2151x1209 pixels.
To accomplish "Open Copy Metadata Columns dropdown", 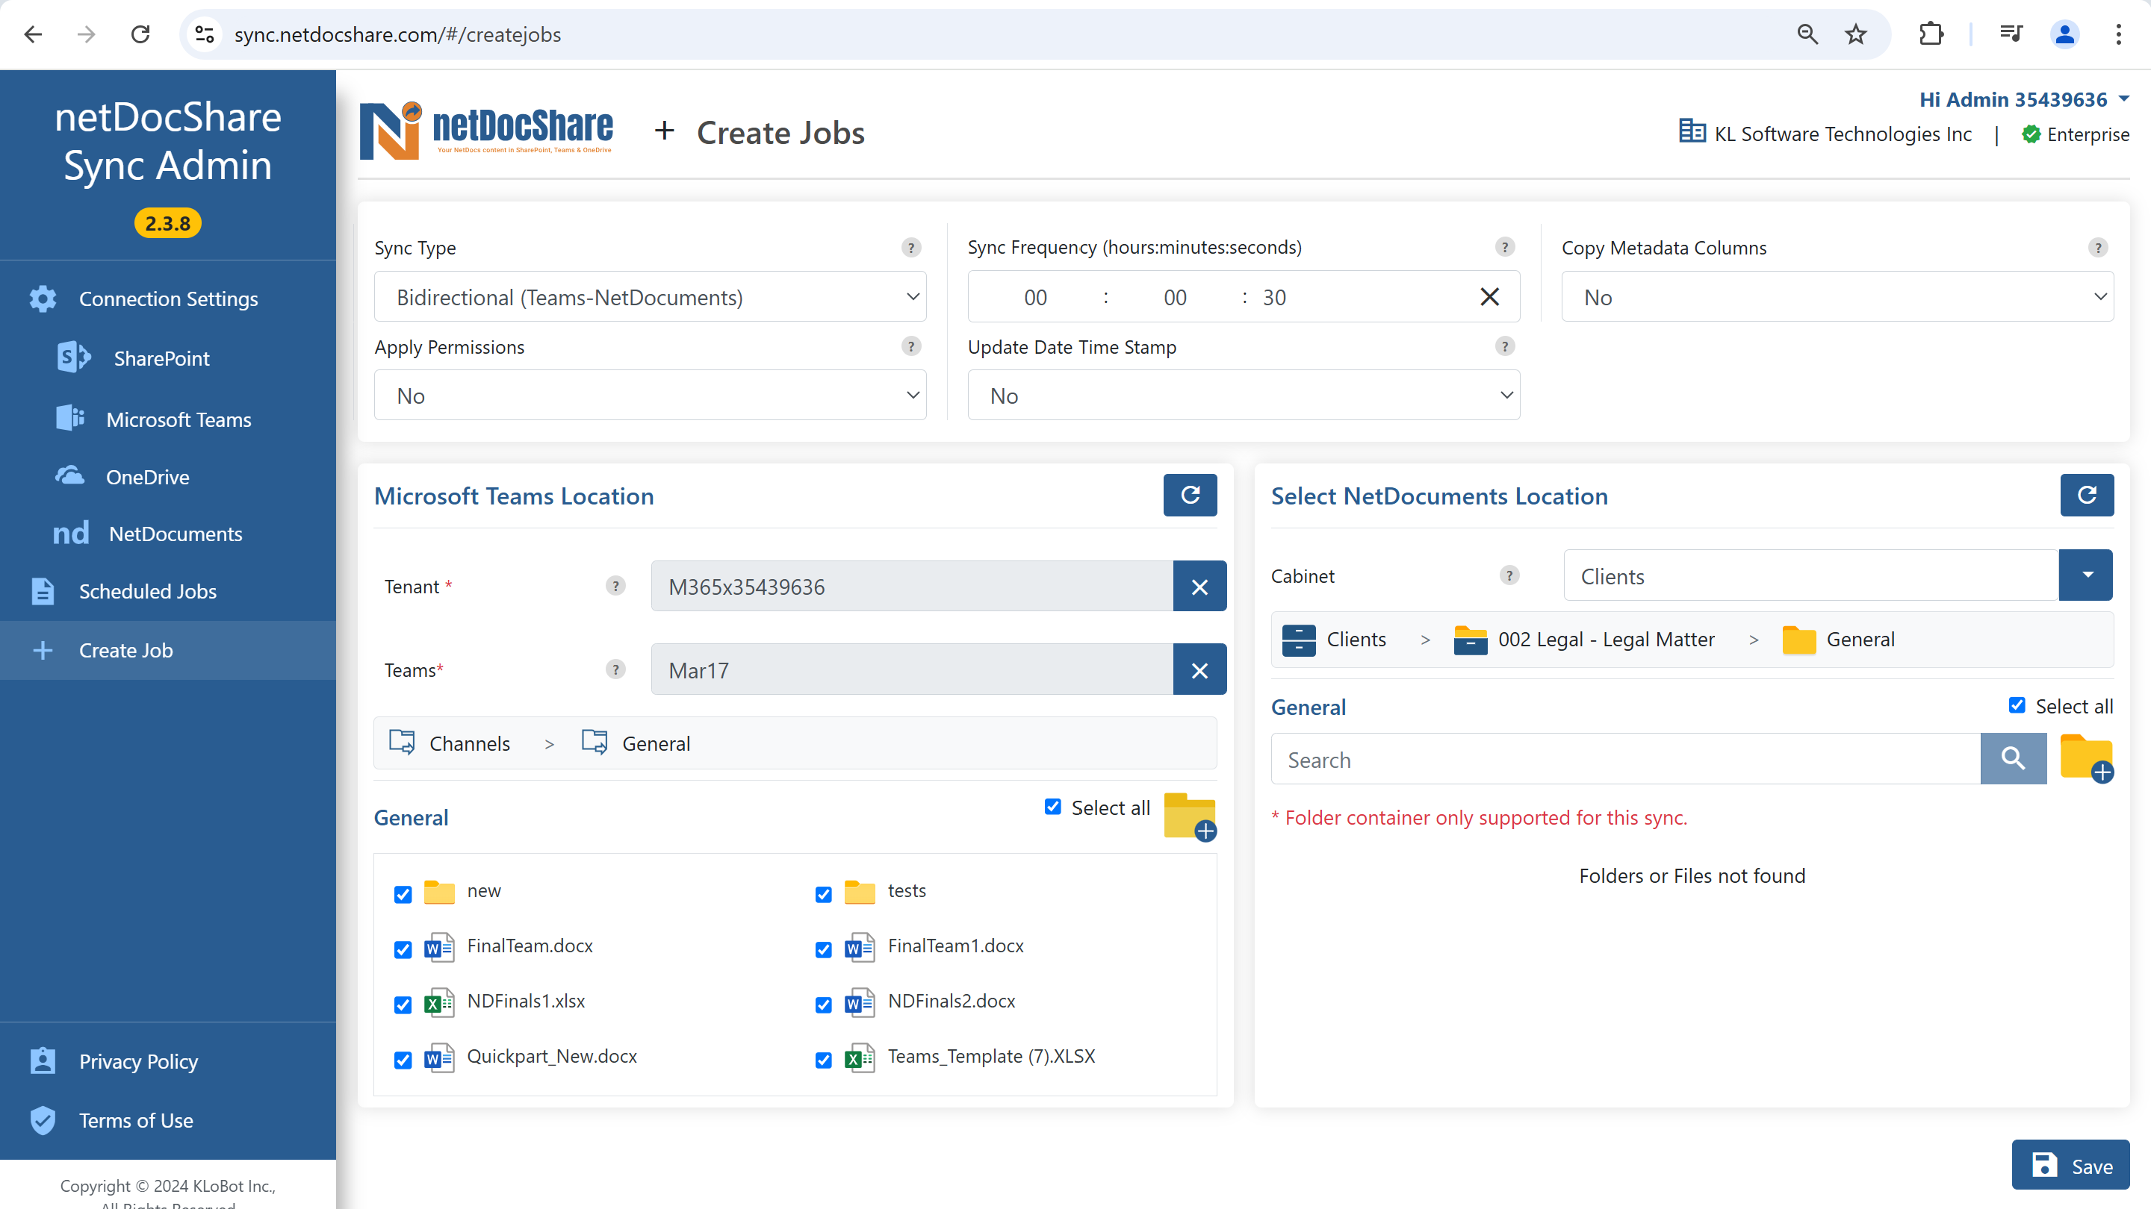I will 1837,297.
